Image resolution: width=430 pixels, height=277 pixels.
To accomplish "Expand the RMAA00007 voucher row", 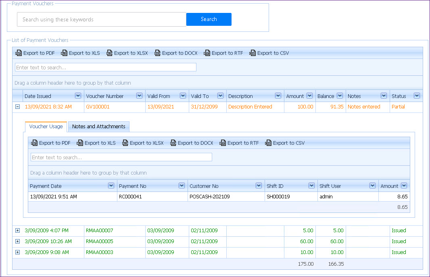I will pyautogui.click(x=17, y=231).
